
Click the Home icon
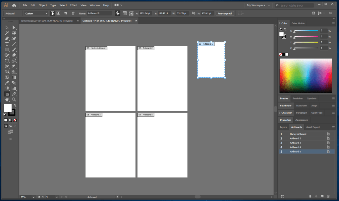pos(14,5)
